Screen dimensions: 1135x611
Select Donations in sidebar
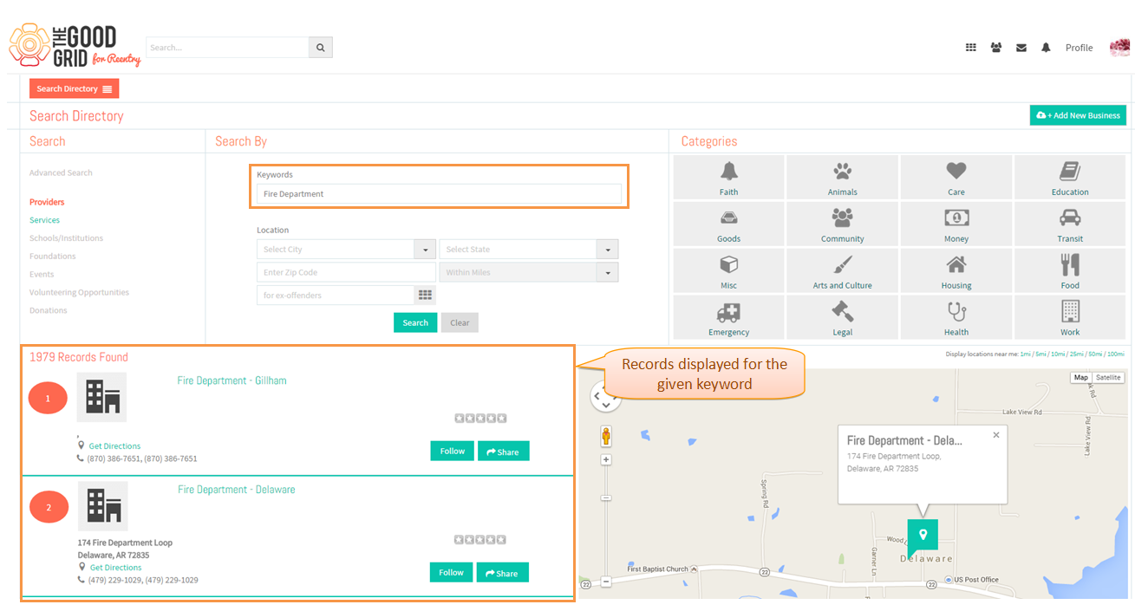pos(49,310)
